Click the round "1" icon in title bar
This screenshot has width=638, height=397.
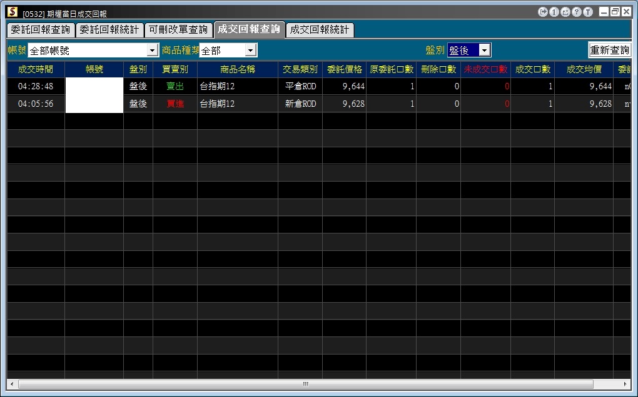pos(554,12)
